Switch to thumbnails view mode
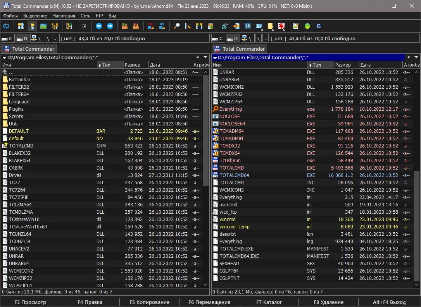421x307 pixels. [43, 26]
